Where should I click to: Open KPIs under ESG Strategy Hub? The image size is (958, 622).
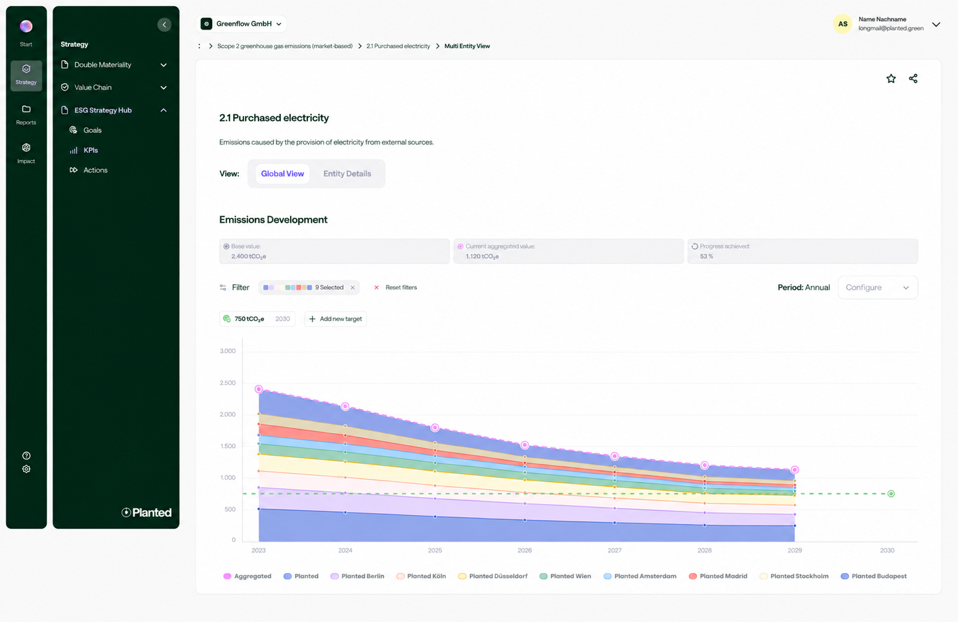coord(91,150)
